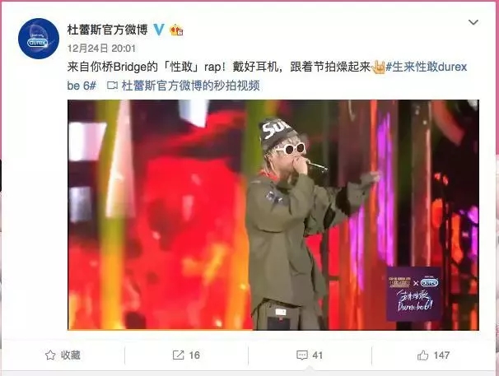Click the comment bubble icon
The height and width of the screenshot is (376, 499).
[x=301, y=355]
